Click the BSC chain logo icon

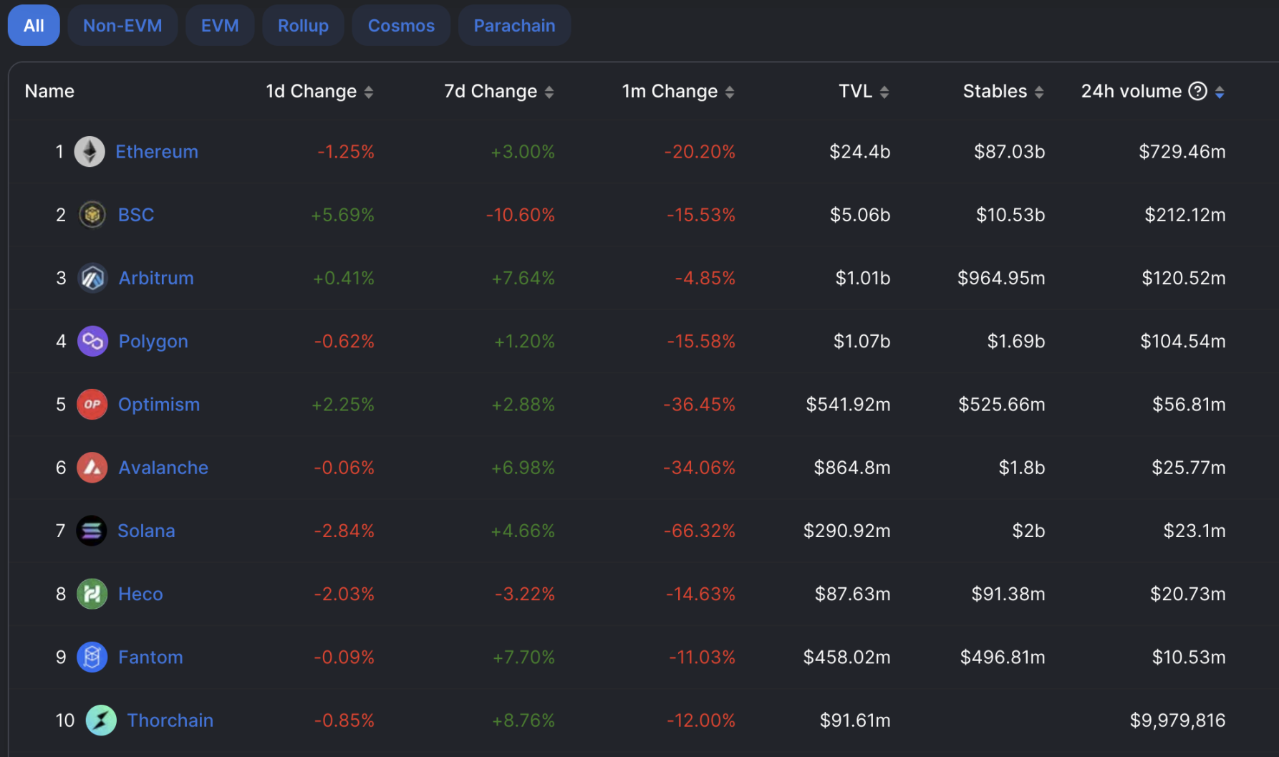92,215
